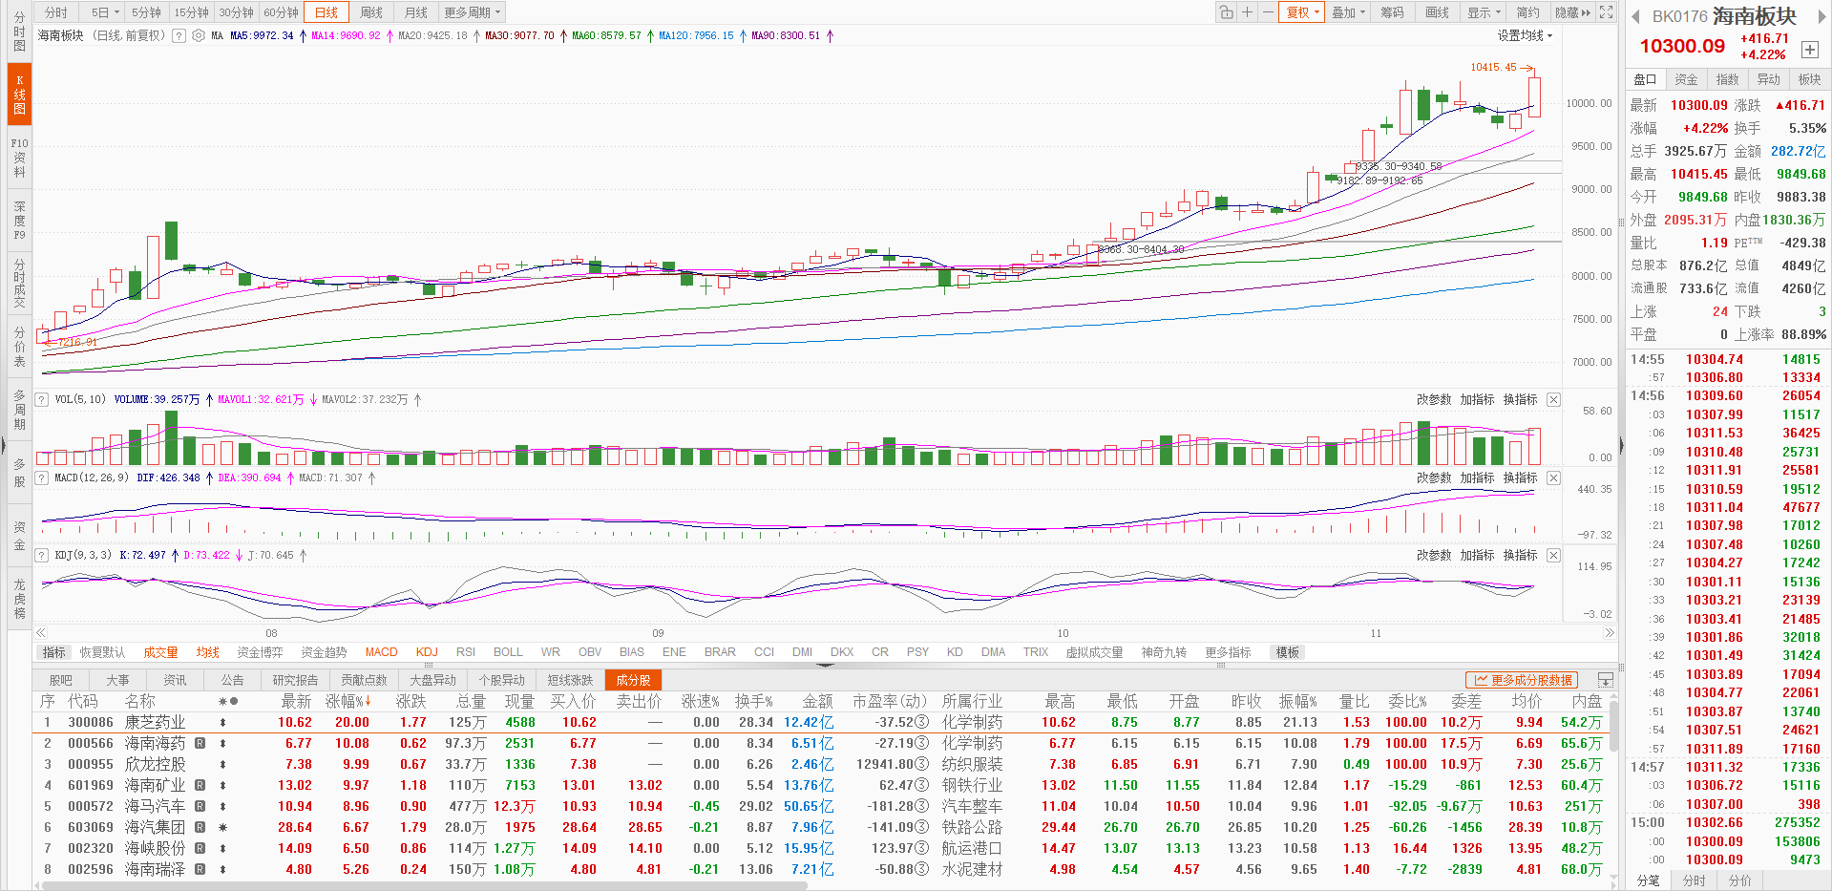This screenshot has width=1832, height=891.
Task: Open MA settings gear icon
Action: 199,35
